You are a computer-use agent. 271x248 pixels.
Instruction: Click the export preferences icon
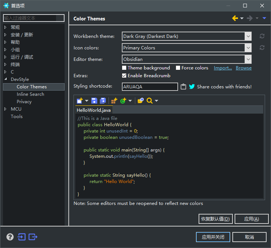33,237
